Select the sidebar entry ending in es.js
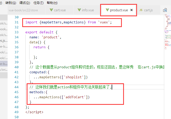 point(4,41)
